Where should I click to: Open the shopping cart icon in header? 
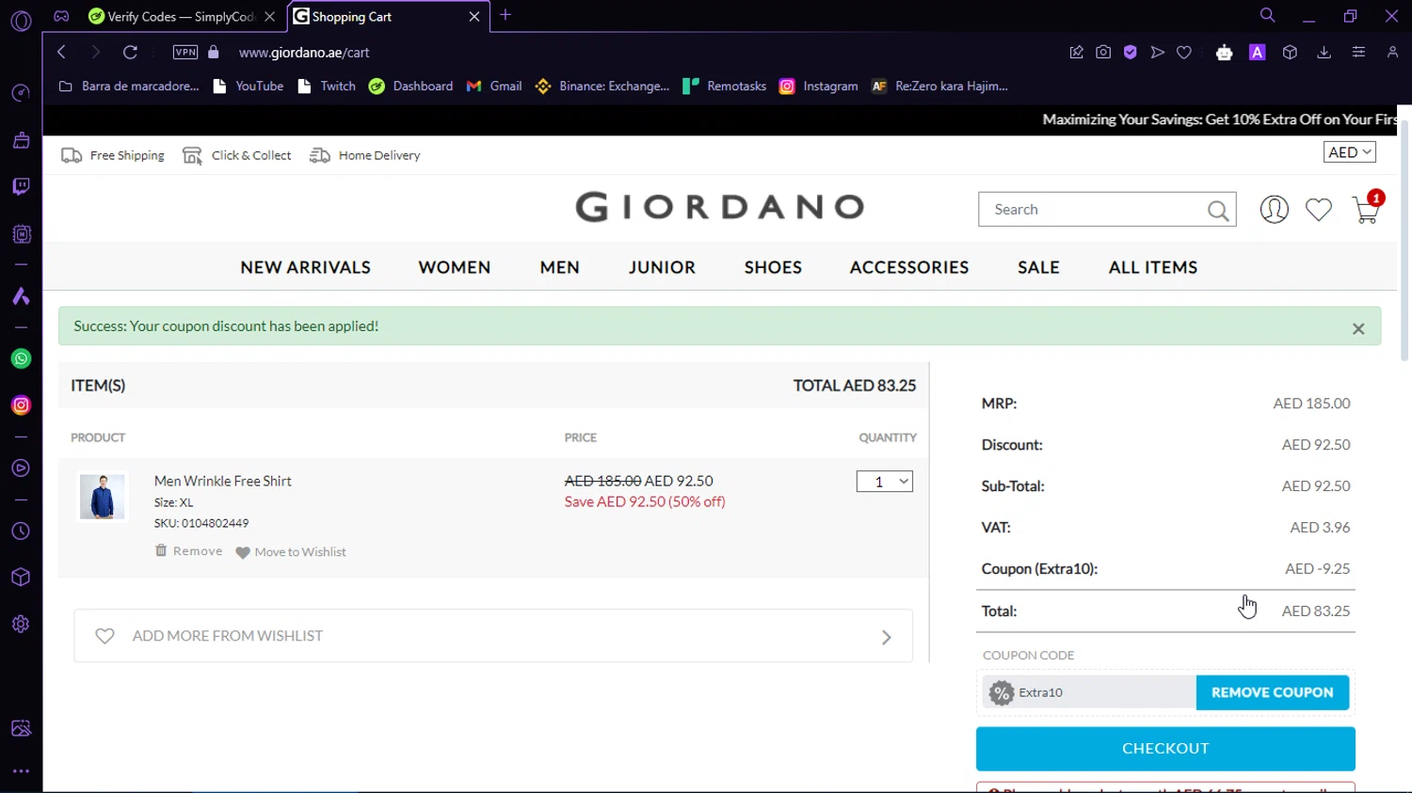[1365, 209]
